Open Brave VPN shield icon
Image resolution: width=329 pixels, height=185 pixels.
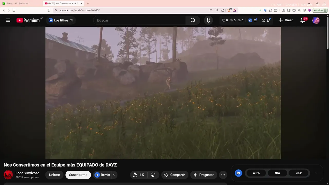coord(304,10)
